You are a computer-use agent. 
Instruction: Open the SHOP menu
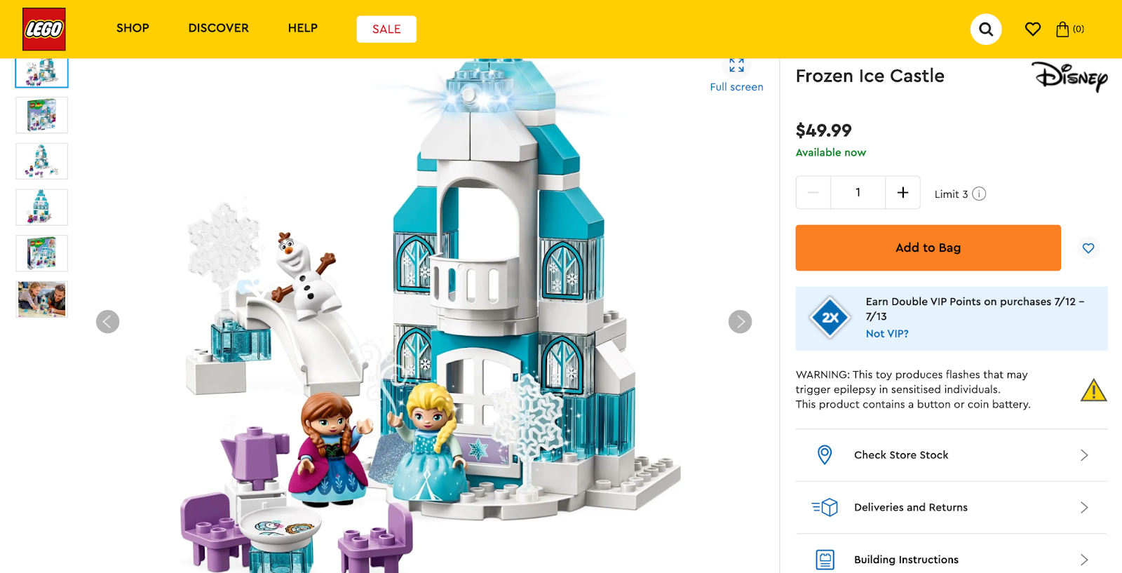(133, 28)
